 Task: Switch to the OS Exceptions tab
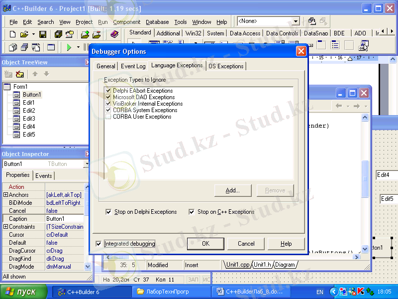[x=226, y=66]
